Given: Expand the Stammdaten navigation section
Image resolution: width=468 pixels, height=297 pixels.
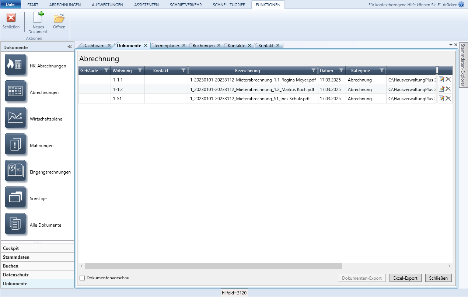Looking at the screenshot, I should (x=16, y=257).
